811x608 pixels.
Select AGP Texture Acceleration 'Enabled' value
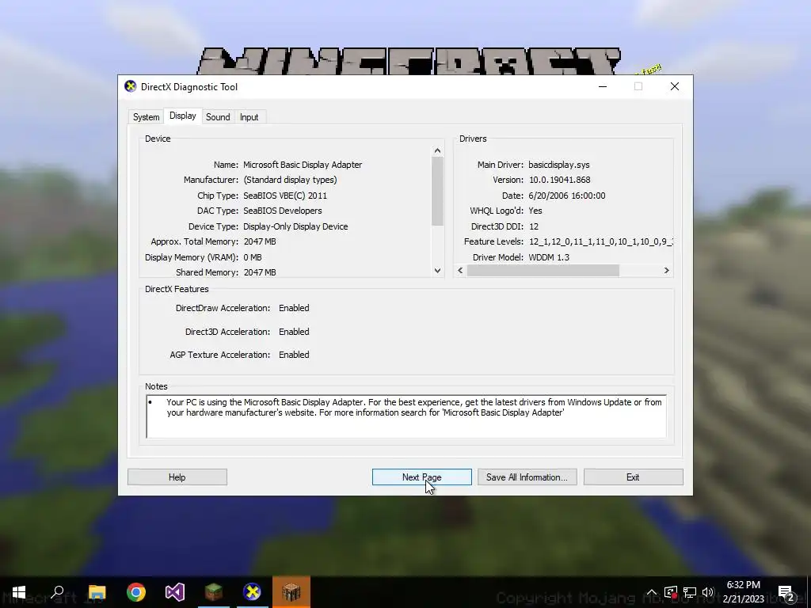tap(294, 355)
